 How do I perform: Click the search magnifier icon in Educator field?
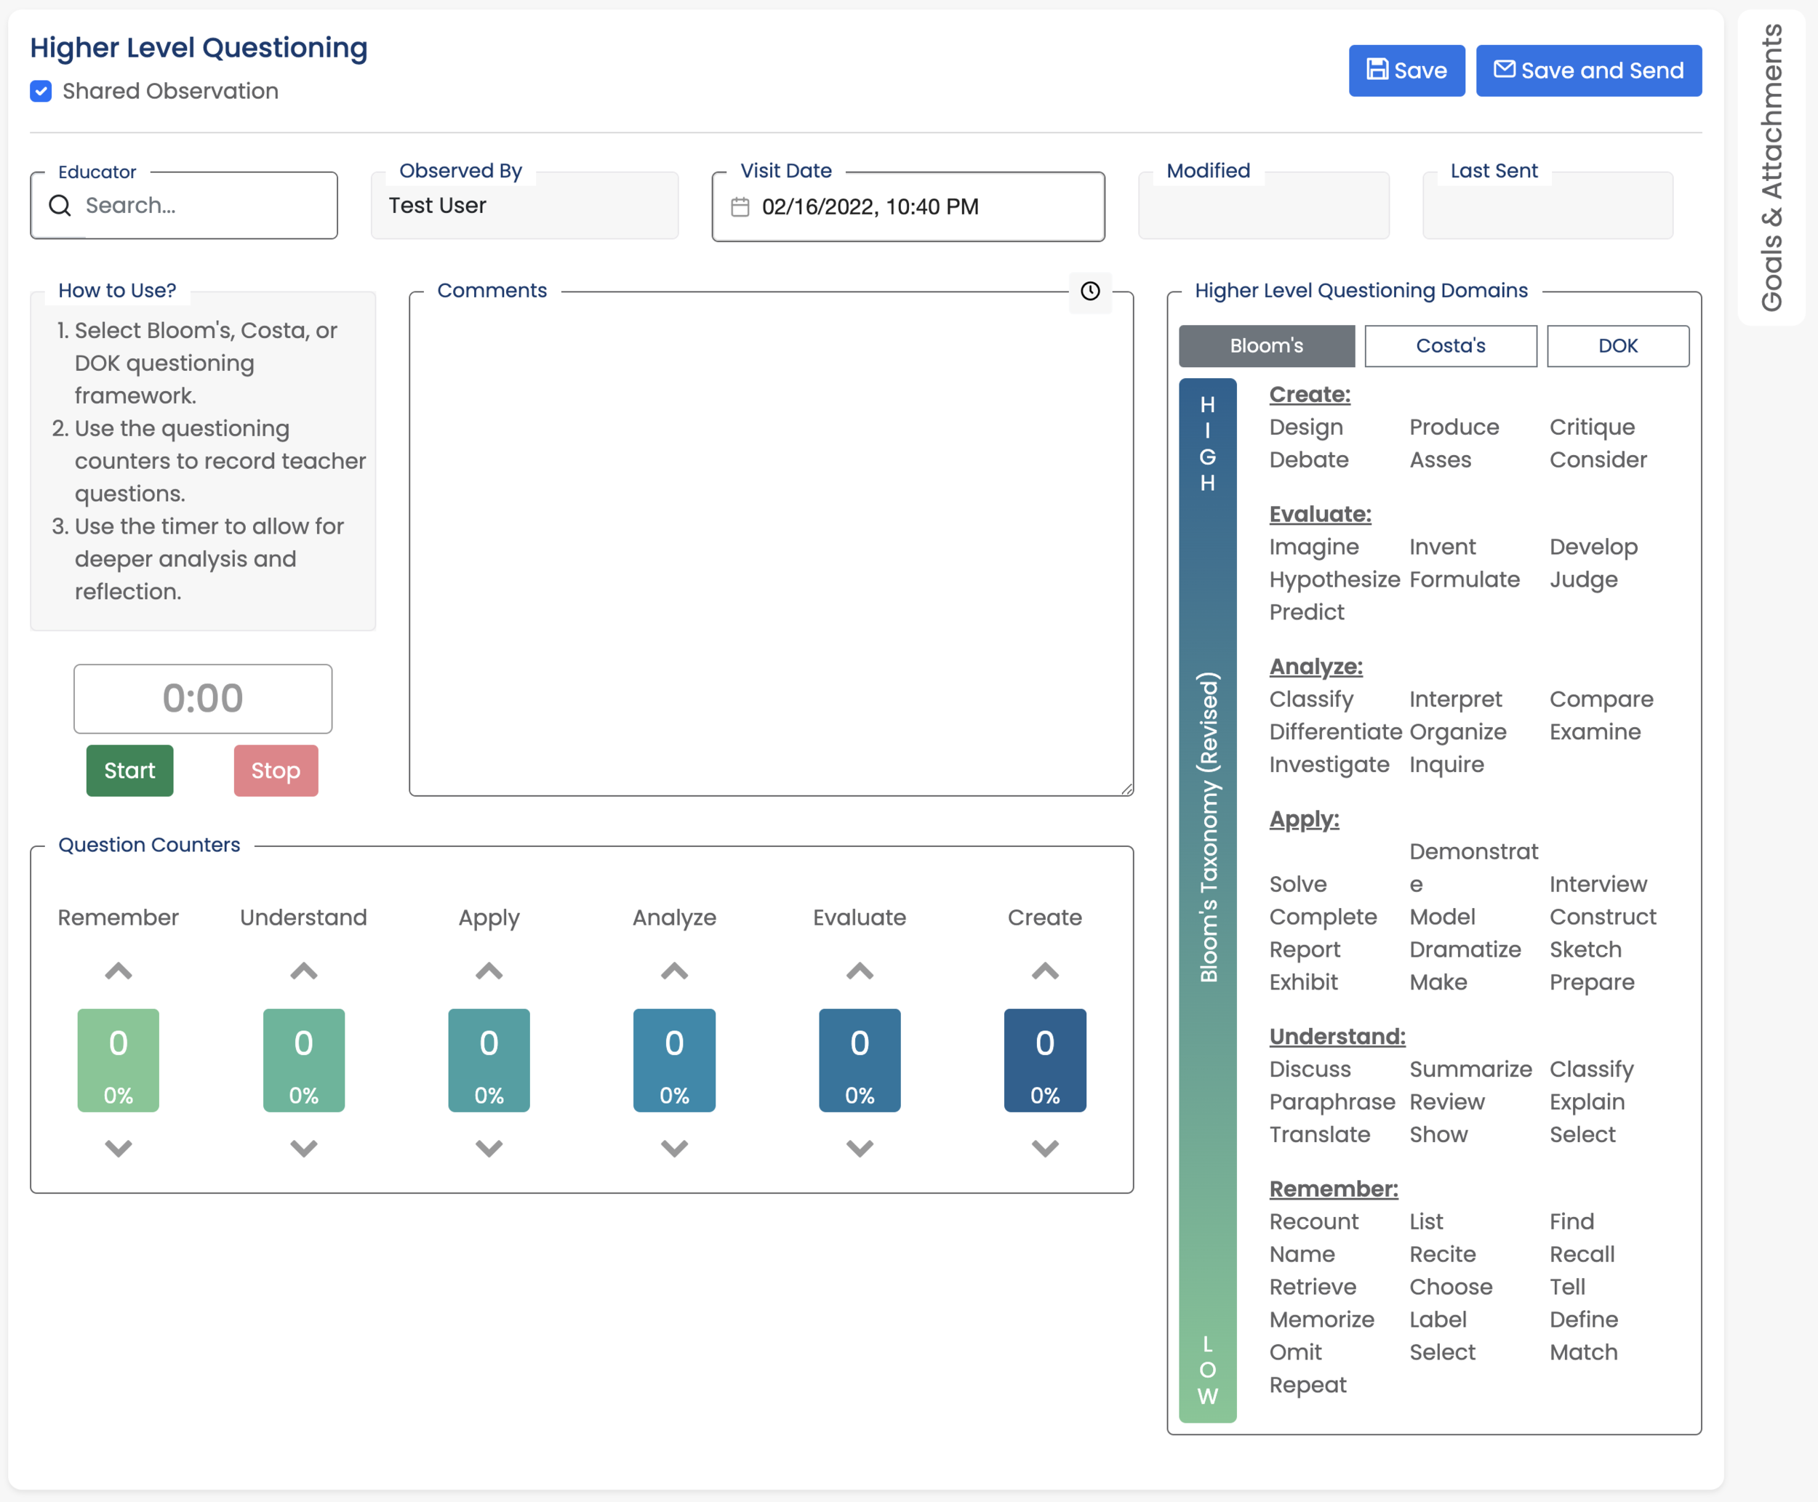[60, 205]
